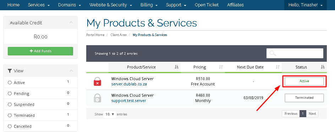Select the Terminated filter radio button
This screenshot has height=132, width=335.
[10, 115]
